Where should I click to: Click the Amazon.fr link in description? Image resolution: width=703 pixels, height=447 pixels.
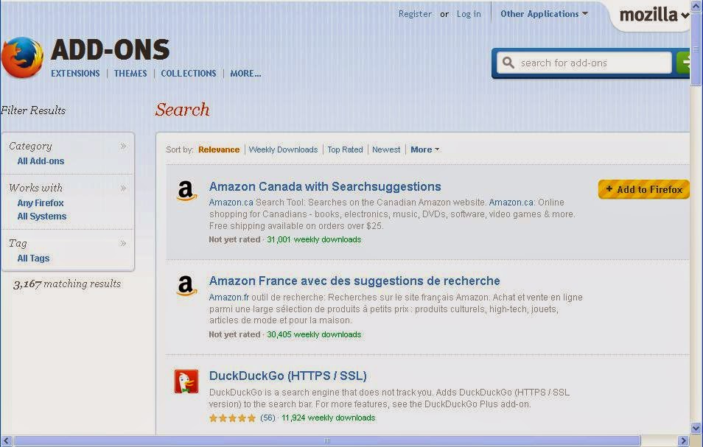pyautogui.click(x=229, y=298)
